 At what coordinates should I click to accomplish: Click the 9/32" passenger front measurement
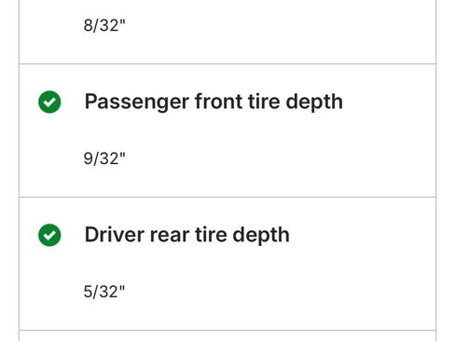coord(104,158)
